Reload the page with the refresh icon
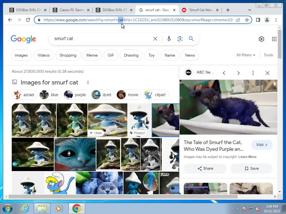 click(x=28, y=20)
